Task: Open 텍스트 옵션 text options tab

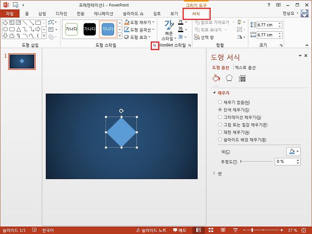Action: (245, 68)
